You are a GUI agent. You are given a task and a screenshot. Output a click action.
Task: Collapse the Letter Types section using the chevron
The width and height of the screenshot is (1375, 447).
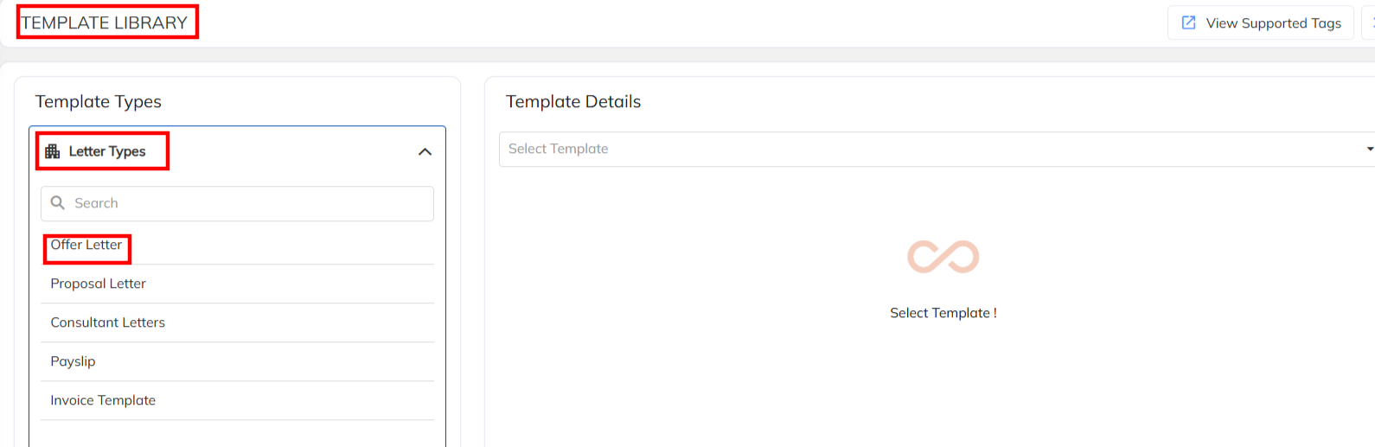tap(425, 152)
